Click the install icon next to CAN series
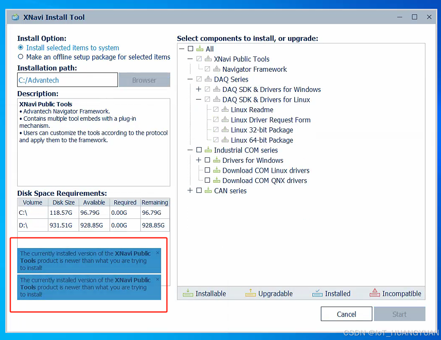The height and width of the screenshot is (340, 441). [208, 190]
